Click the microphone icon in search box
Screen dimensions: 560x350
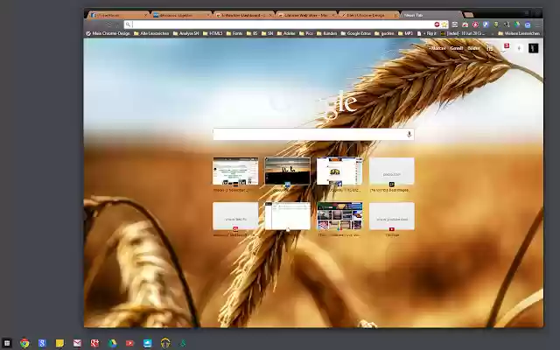coord(409,134)
